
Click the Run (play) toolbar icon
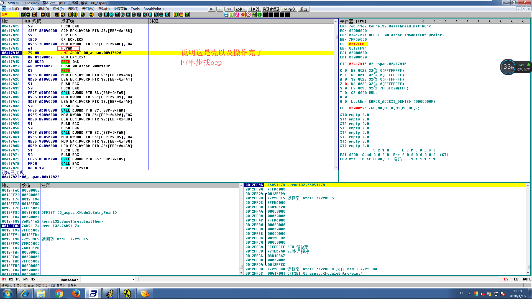click(43, 15)
